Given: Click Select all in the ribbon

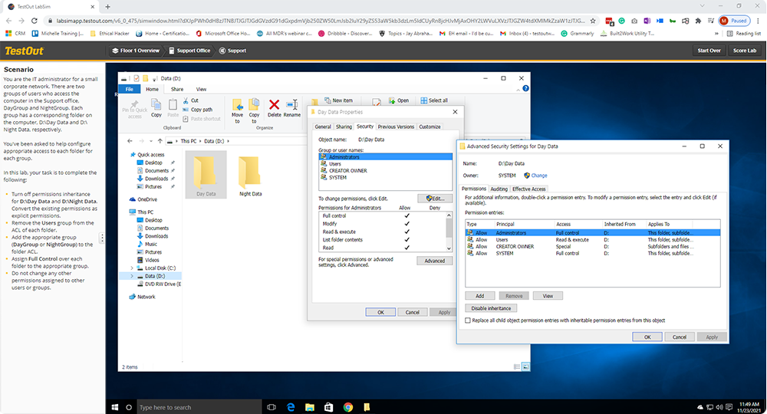Looking at the screenshot, I should (x=434, y=100).
